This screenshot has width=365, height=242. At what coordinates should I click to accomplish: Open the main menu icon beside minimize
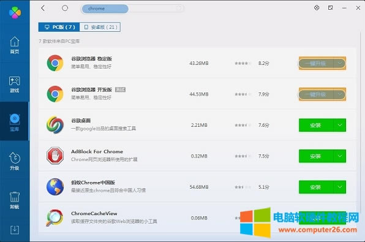coord(330,8)
